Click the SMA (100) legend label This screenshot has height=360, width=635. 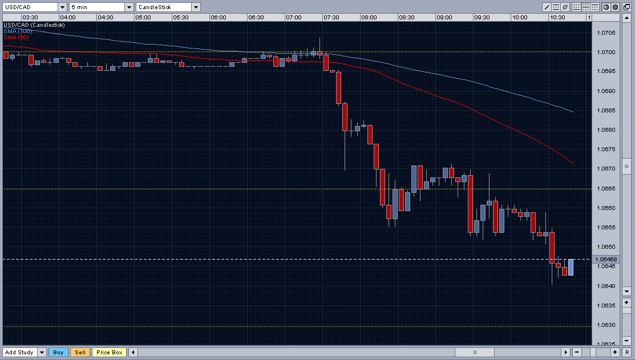18,31
